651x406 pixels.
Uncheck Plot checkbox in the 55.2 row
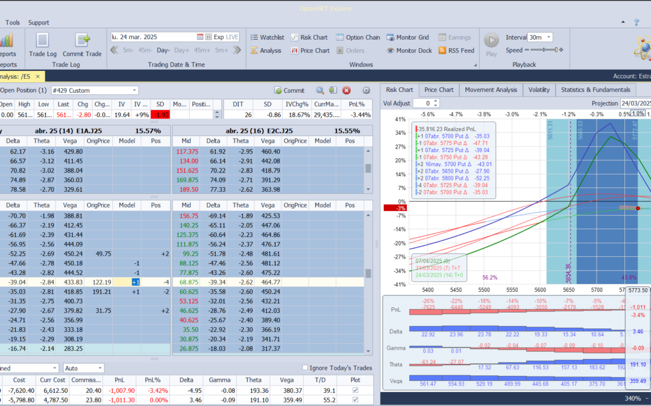click(x=354, y=400)
